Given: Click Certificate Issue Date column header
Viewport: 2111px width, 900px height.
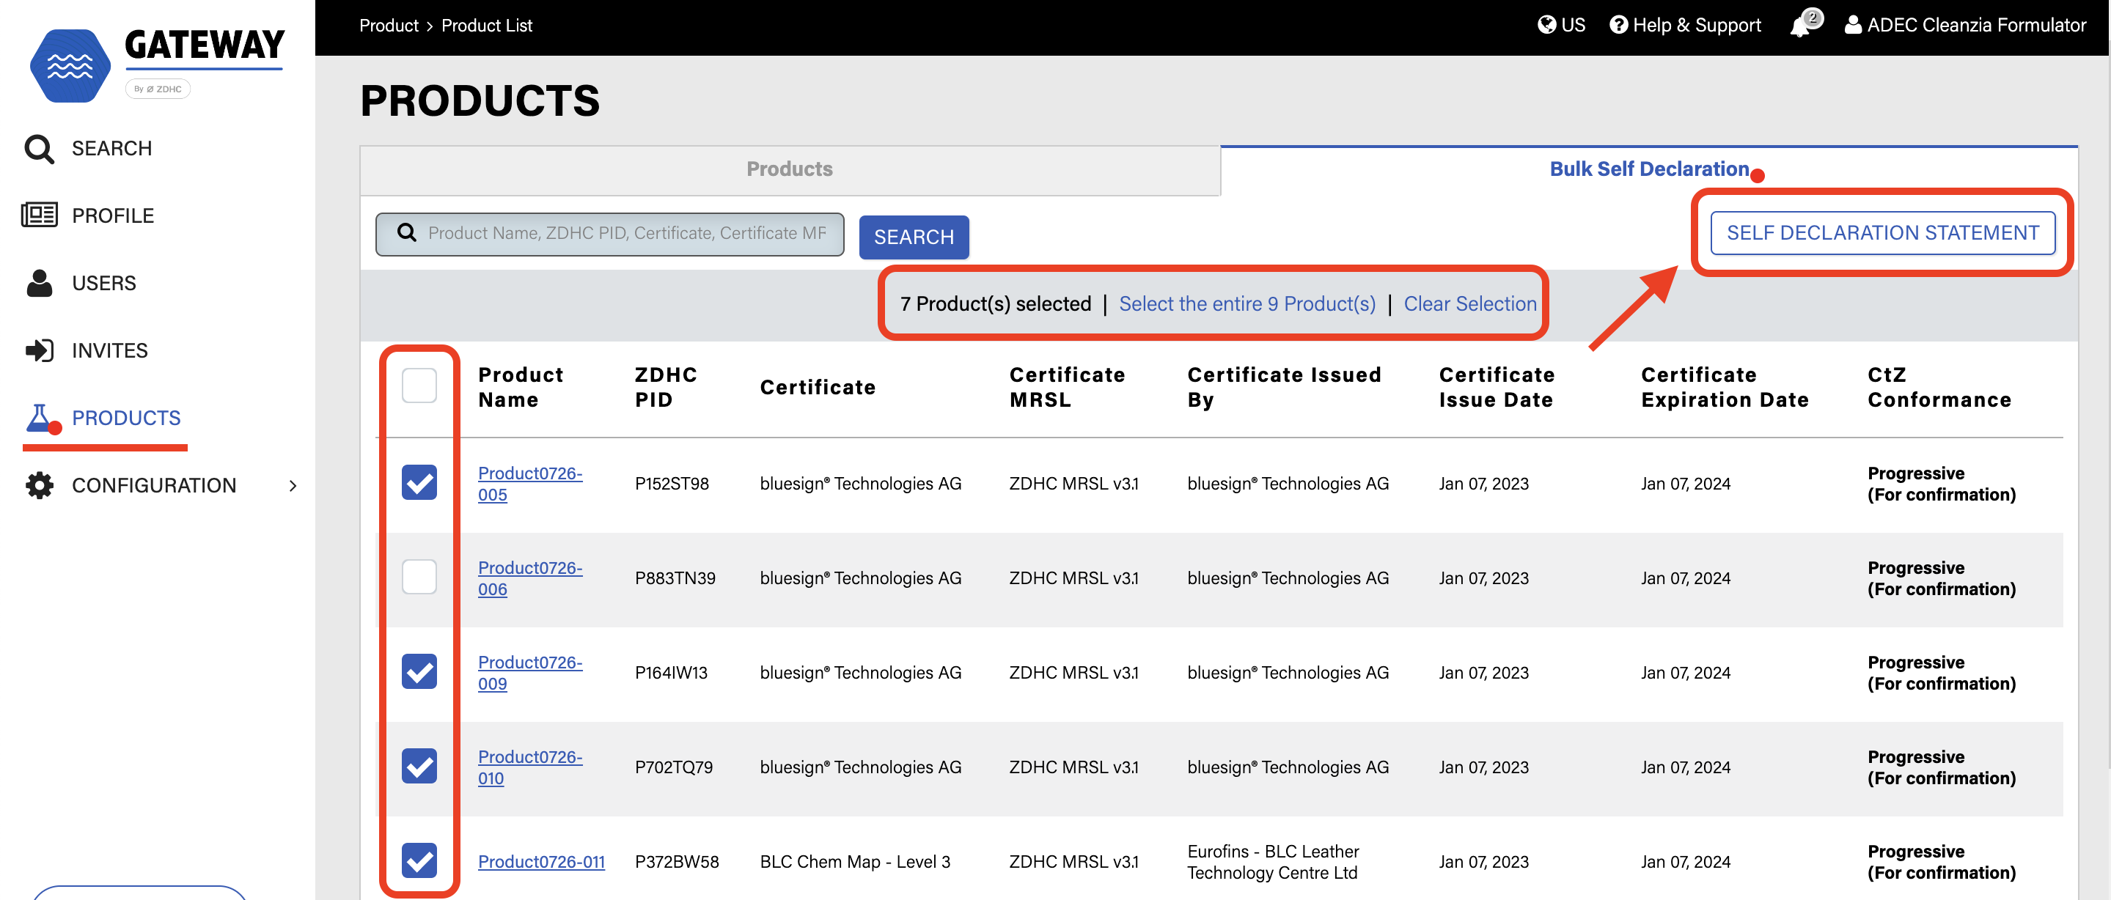Looking at the screenshot, I should point(1497,388).
